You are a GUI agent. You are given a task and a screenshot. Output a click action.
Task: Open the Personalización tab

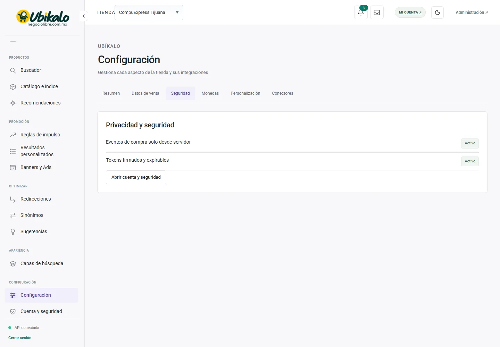(245, 93)
